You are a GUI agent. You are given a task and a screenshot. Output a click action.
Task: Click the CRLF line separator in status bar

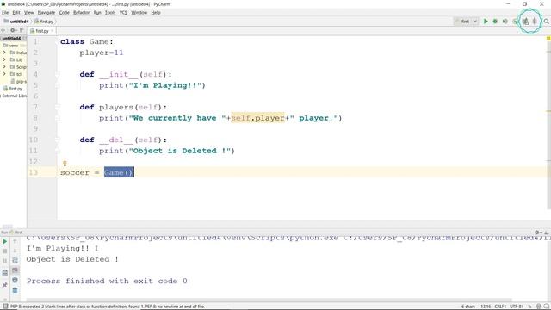(x=500, y=307)
